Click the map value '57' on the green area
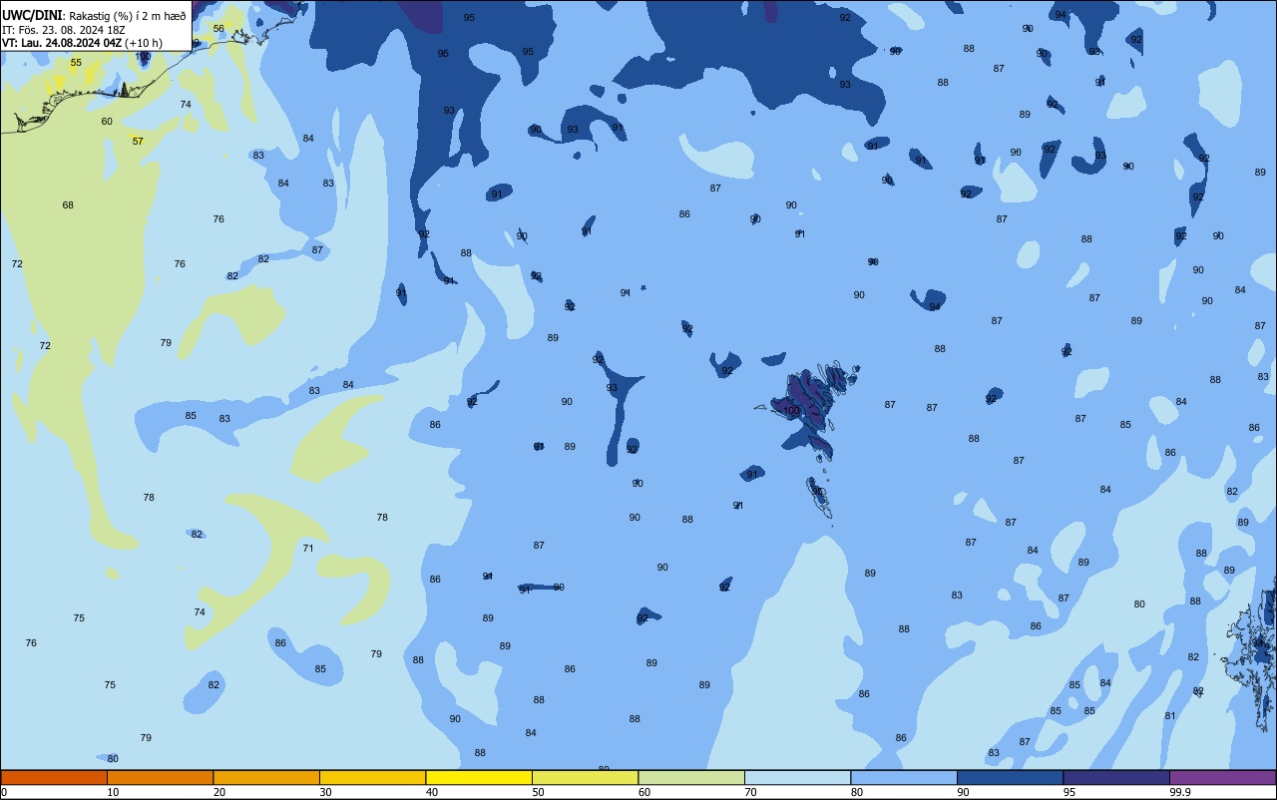 click(138, 142)
